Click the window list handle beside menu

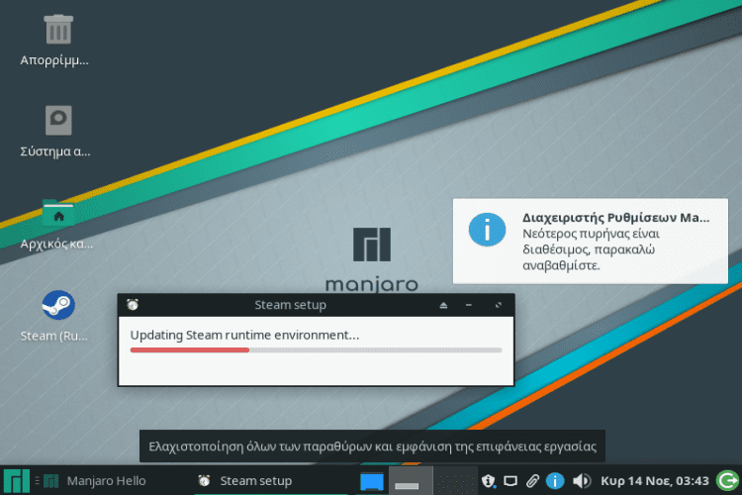pos(37,481)
